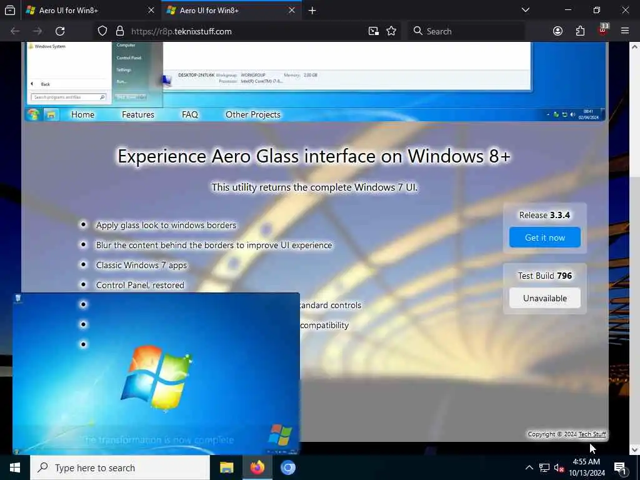Open the FAQ menu item
This screenshot has width=640, height=480.
coord(190,115)
